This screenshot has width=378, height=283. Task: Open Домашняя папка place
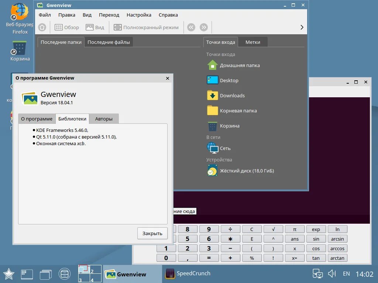pos(234,65)
